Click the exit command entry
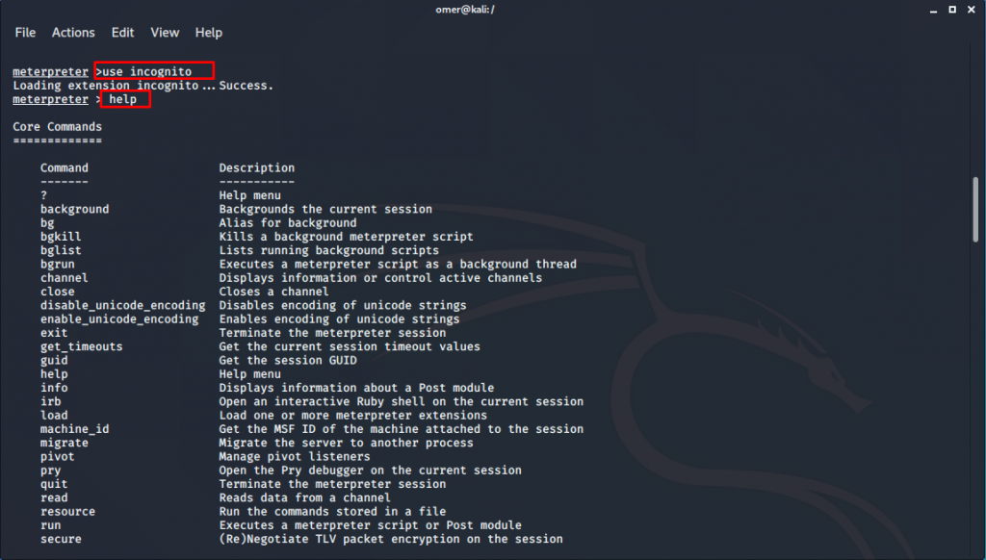Image resolution: width=986 pixels, height=560 pixels. click(x=54, y=332)
